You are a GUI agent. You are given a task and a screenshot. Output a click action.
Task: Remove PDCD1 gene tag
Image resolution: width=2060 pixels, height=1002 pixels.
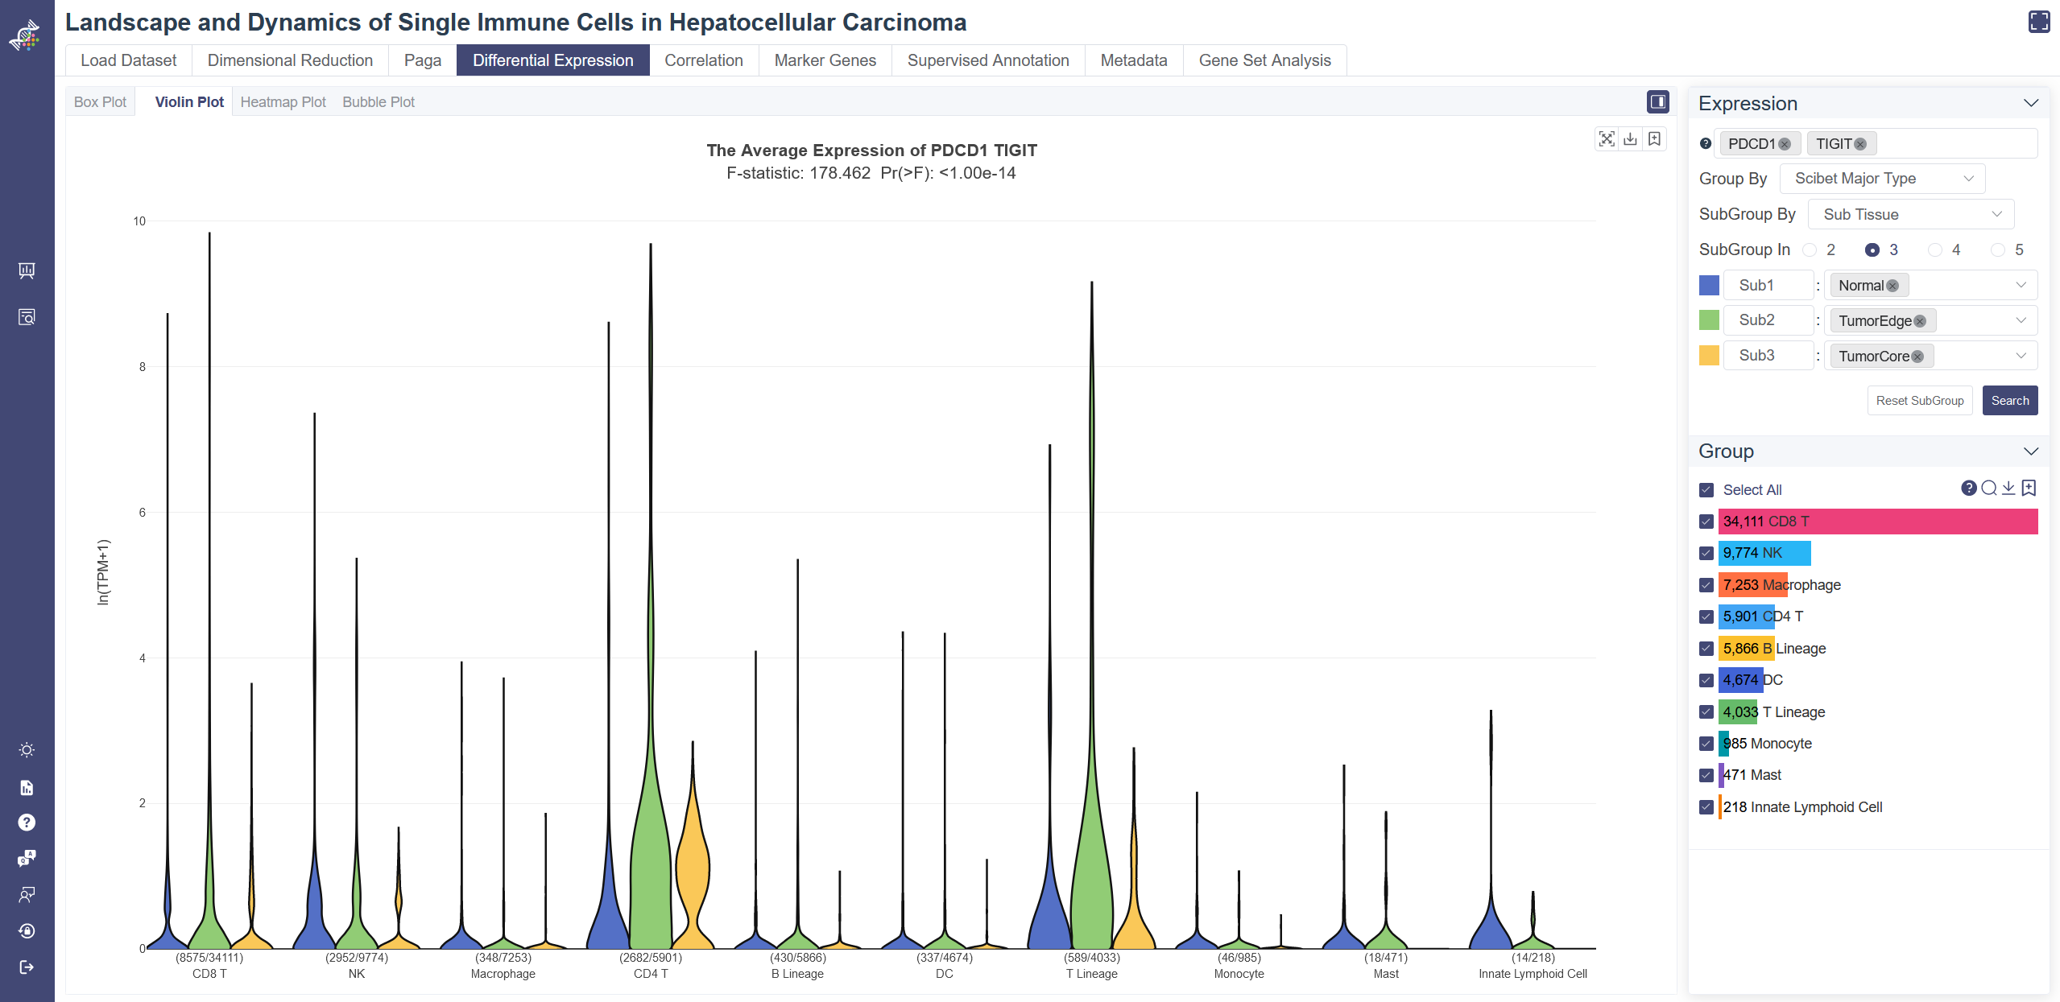tap(1785, 144)
